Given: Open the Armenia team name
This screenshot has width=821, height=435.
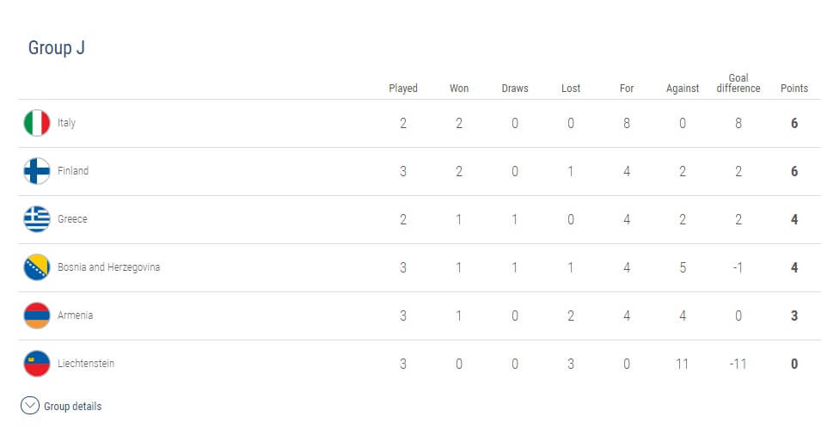Looking at the screenshot, I should (x=75, y=316).
